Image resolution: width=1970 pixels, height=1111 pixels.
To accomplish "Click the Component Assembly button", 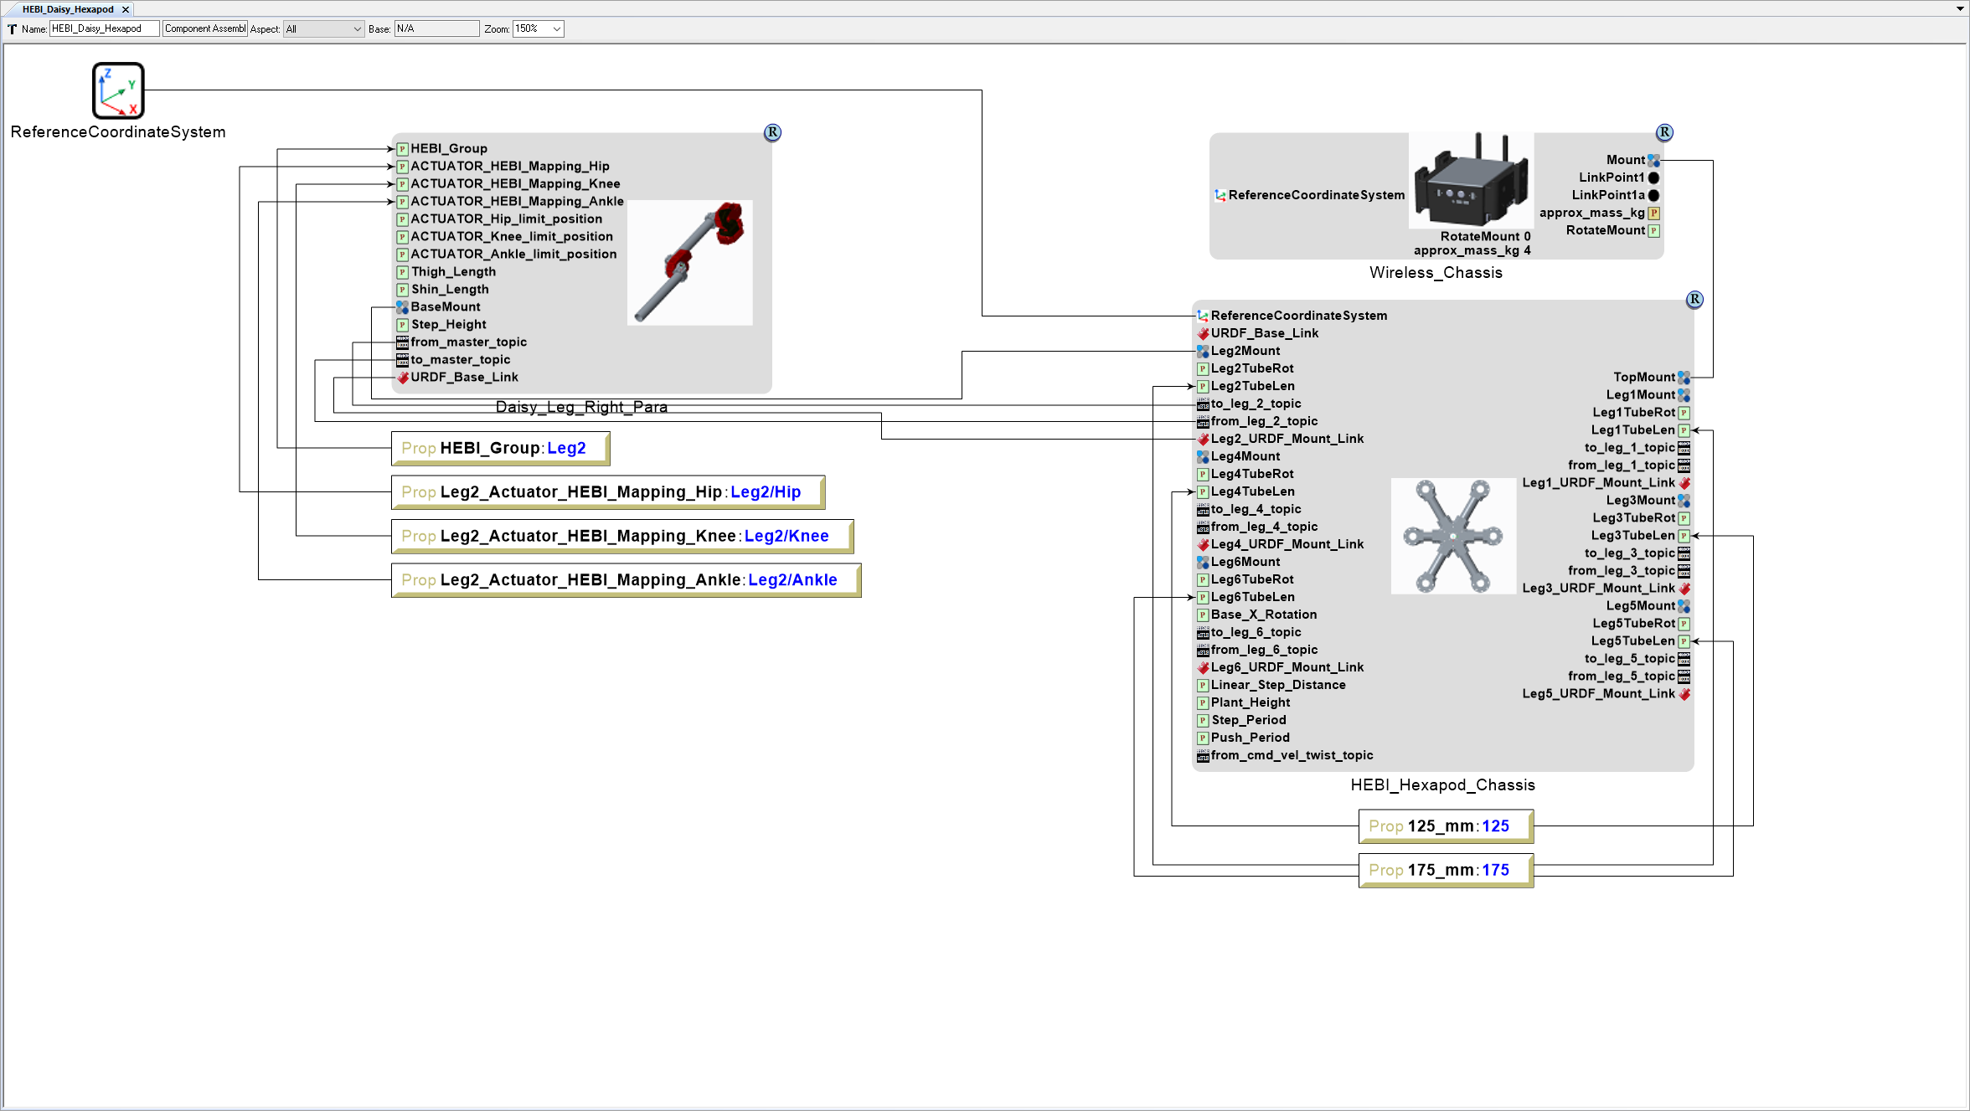I will point(204,28).
